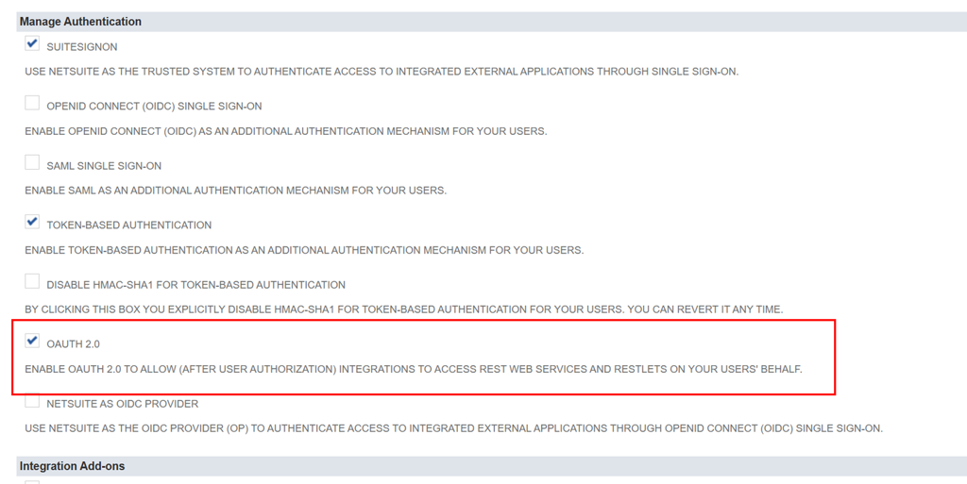
Task: Enable the SAML Single Sign-On checkbox
Action: tap(32, 162)
